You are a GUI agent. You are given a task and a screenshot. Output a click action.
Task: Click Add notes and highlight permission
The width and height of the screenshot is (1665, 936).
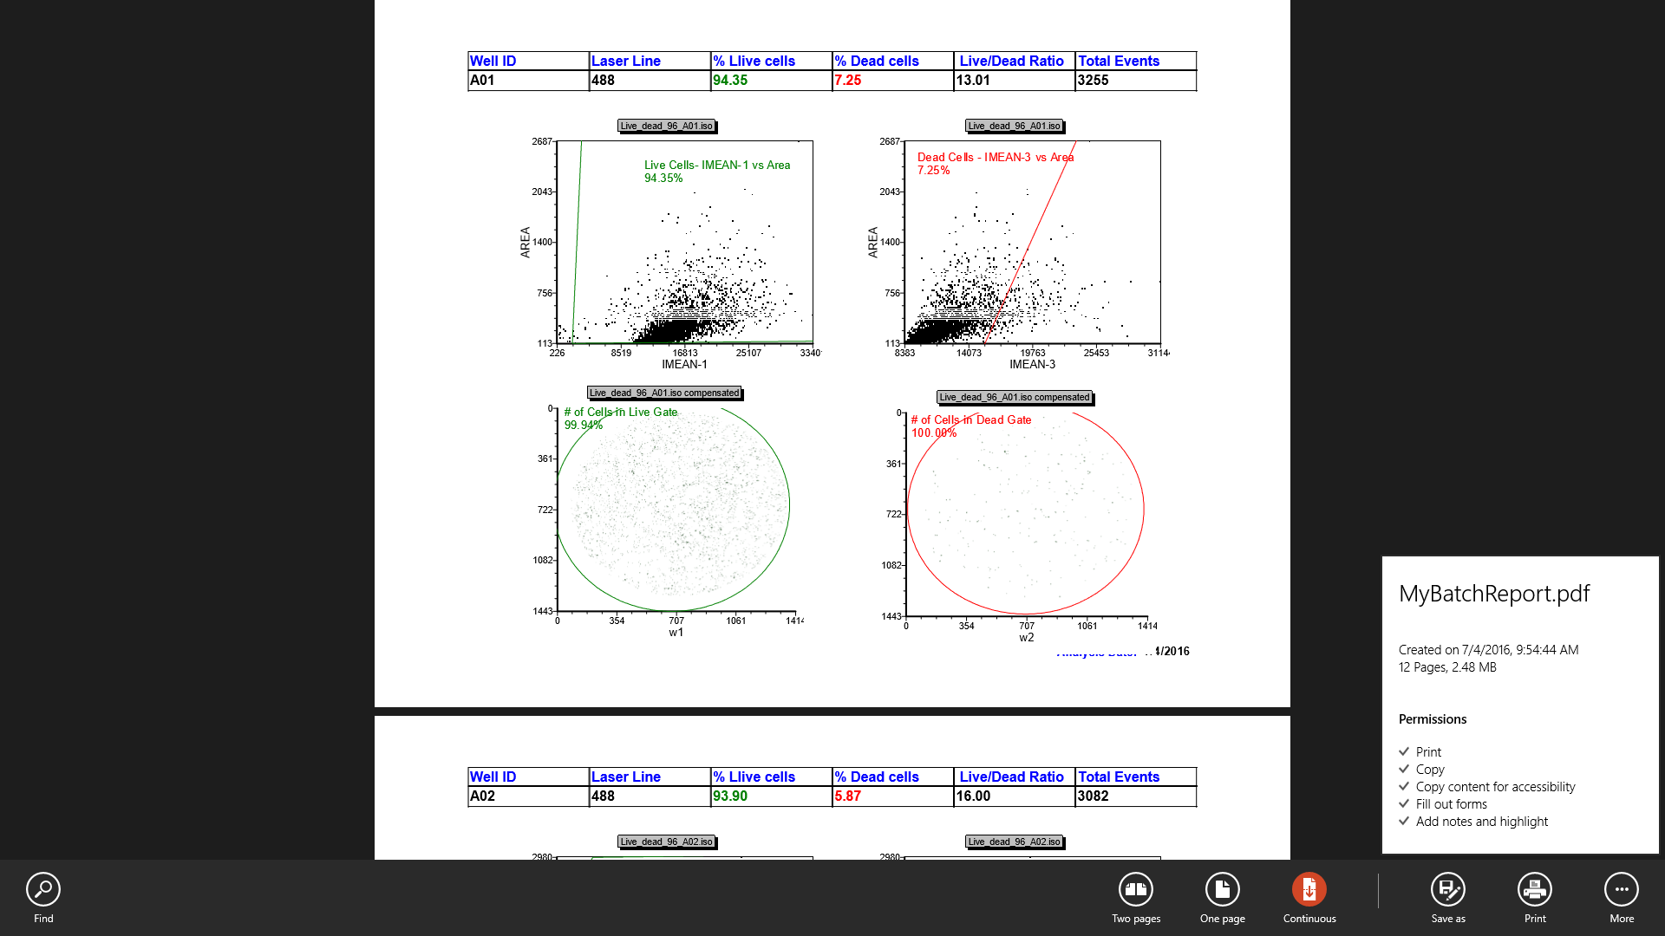(x=1481, y=822)
